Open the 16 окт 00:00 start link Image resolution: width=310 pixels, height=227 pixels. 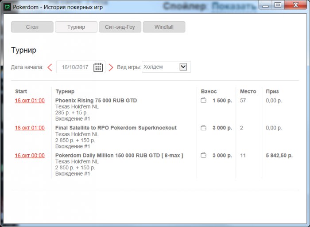click(30, 156)
